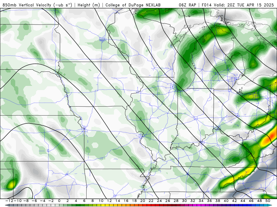This screenshot has width=277, height=207.
Task: Click the '-8' scale label
Action: (x=26, y=201)
